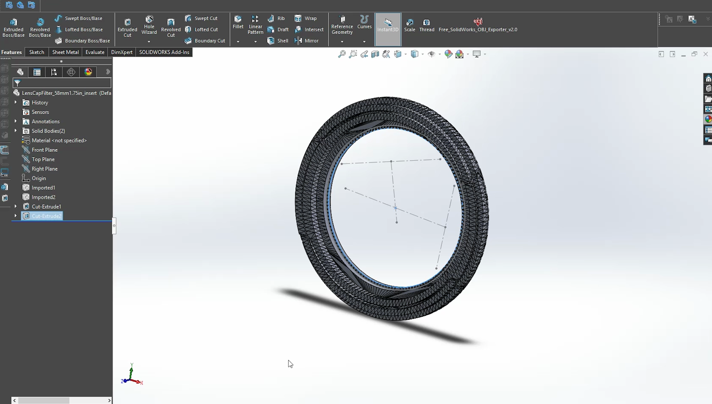Choose the Lofted Boss/Base tool
The height and width of the screenshot is (404, 712).
pyautogui.click(x=79, y=29)
